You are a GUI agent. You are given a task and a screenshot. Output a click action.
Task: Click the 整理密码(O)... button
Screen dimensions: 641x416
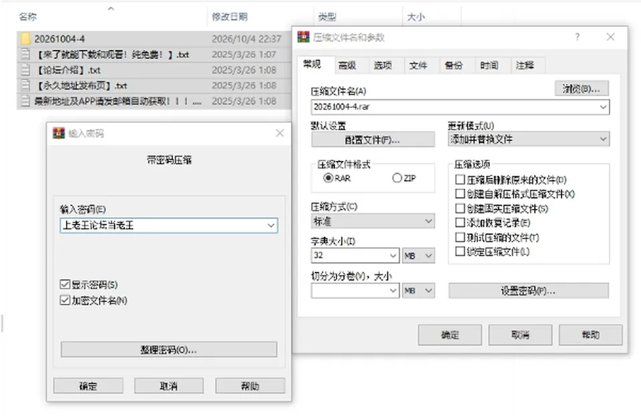coord(169,350)
